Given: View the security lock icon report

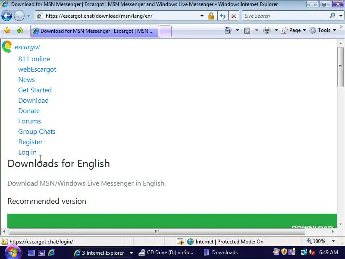Looking at the screenshot, I should click(x=211, y=16).
